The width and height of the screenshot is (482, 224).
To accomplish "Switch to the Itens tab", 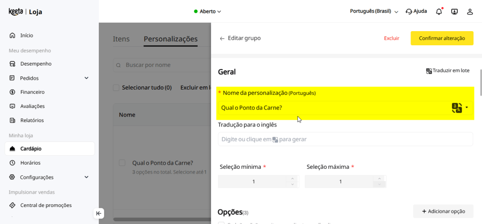I will click(121, 39).
